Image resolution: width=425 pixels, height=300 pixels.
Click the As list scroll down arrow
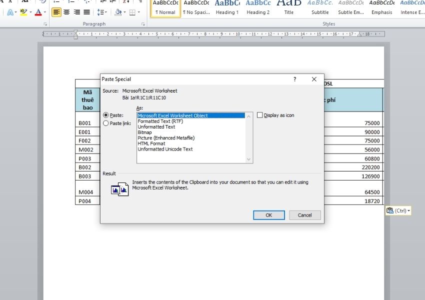pyautogui.click(x=249, y=159)
